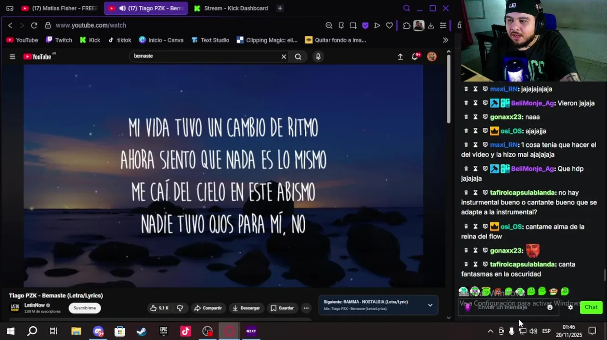Open the LatinNow channel name

[35, 305]
